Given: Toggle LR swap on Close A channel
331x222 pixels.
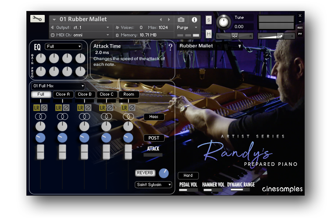Looking at the screenshot, I should pyautogui.click(x=59, y=108).
